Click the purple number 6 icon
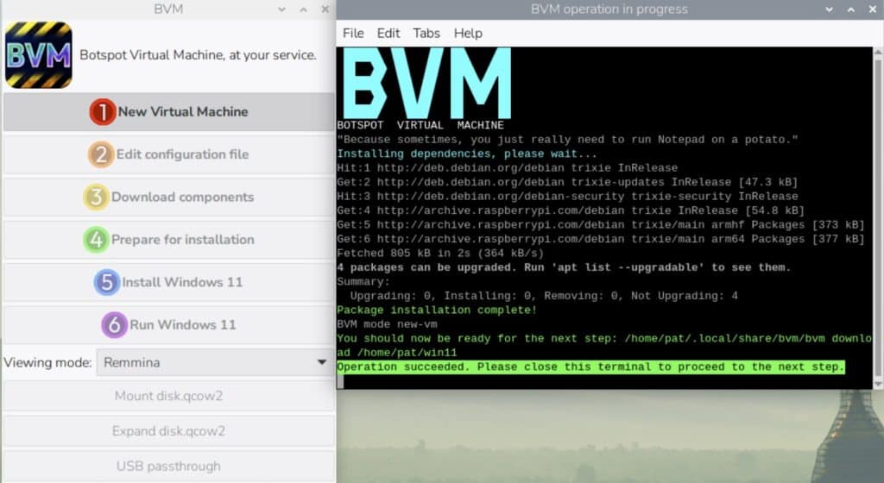The width and height of the screenshot is (884, 483). (x=114, y=324)
